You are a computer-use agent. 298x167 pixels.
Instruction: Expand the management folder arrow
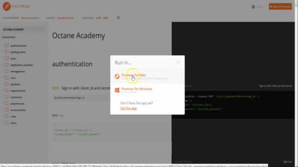coord(3,71)
